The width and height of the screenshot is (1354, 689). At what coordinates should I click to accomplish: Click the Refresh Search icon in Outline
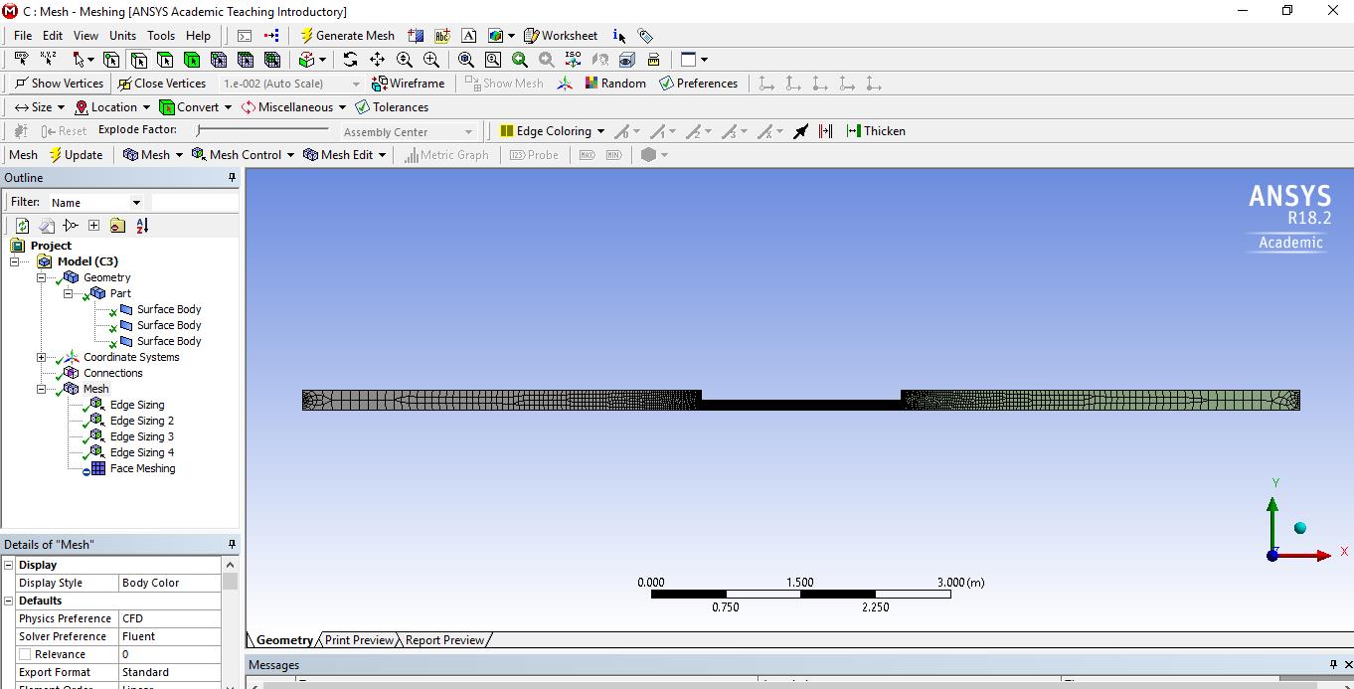coord(22,226)
